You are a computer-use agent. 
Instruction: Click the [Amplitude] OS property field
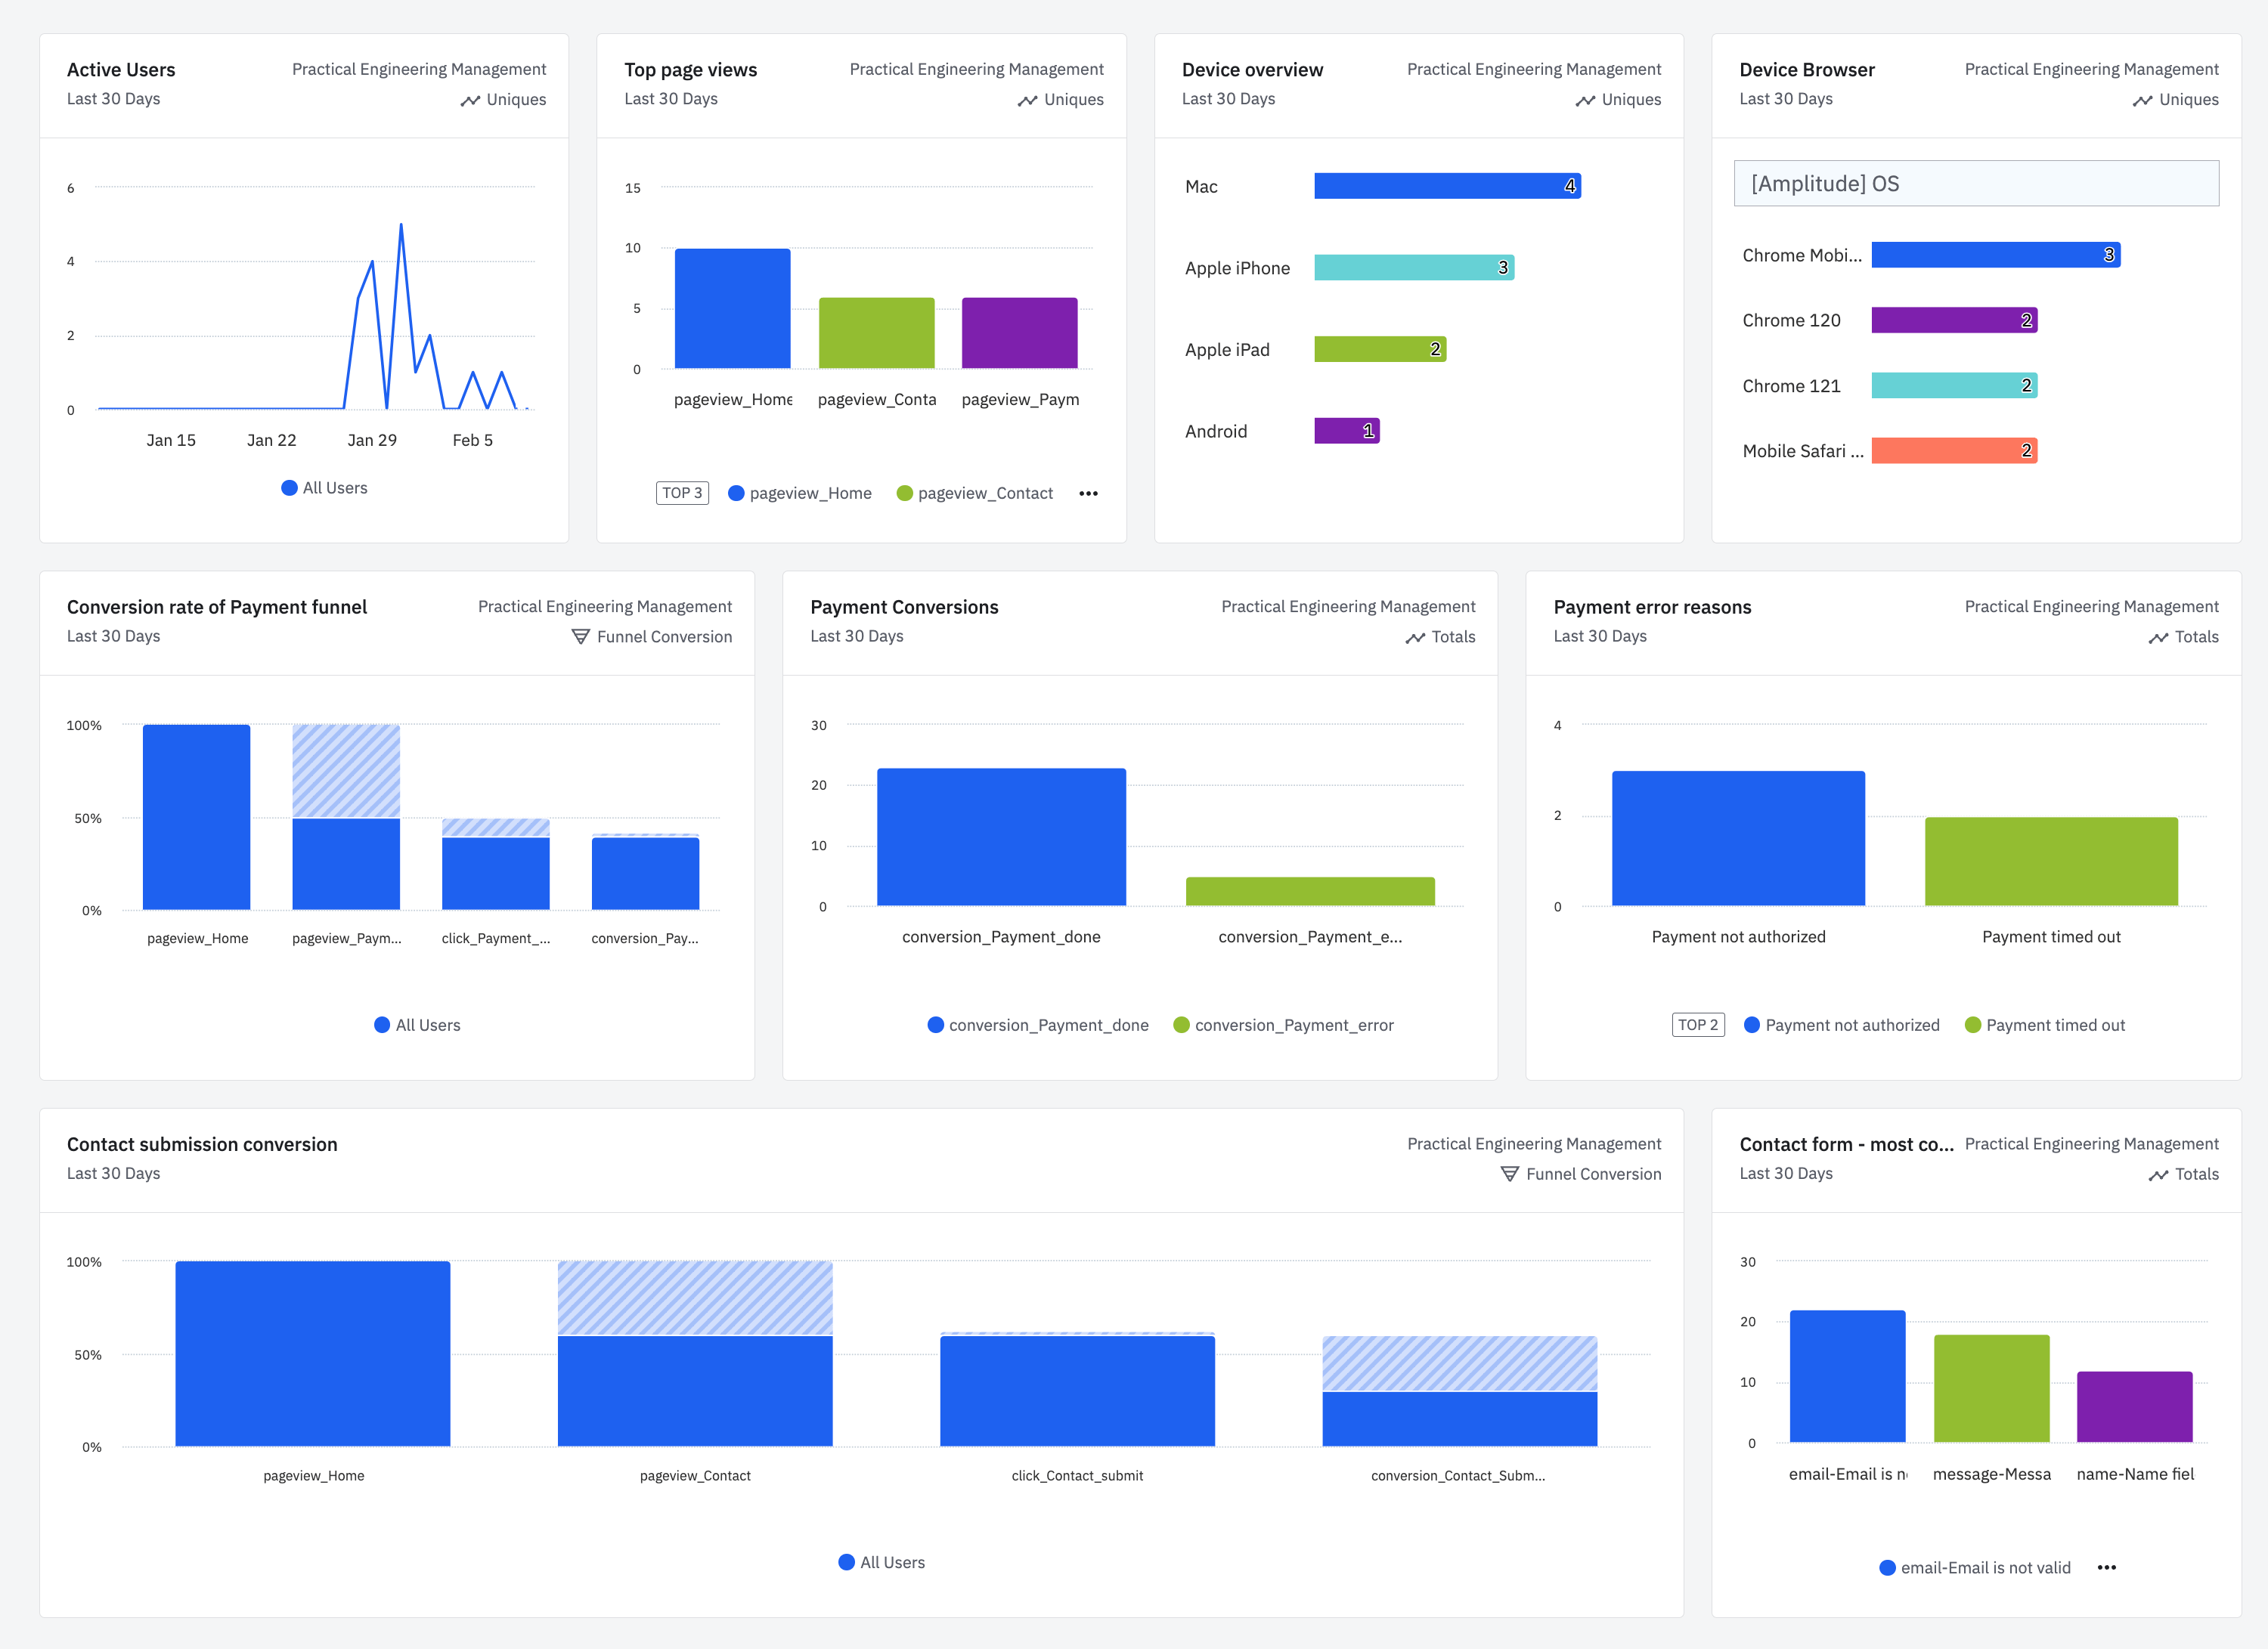(x=1976, y=184)
